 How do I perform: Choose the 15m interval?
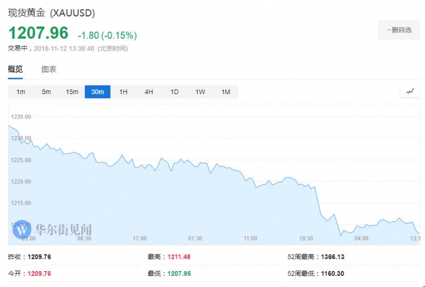pos(72,92)
